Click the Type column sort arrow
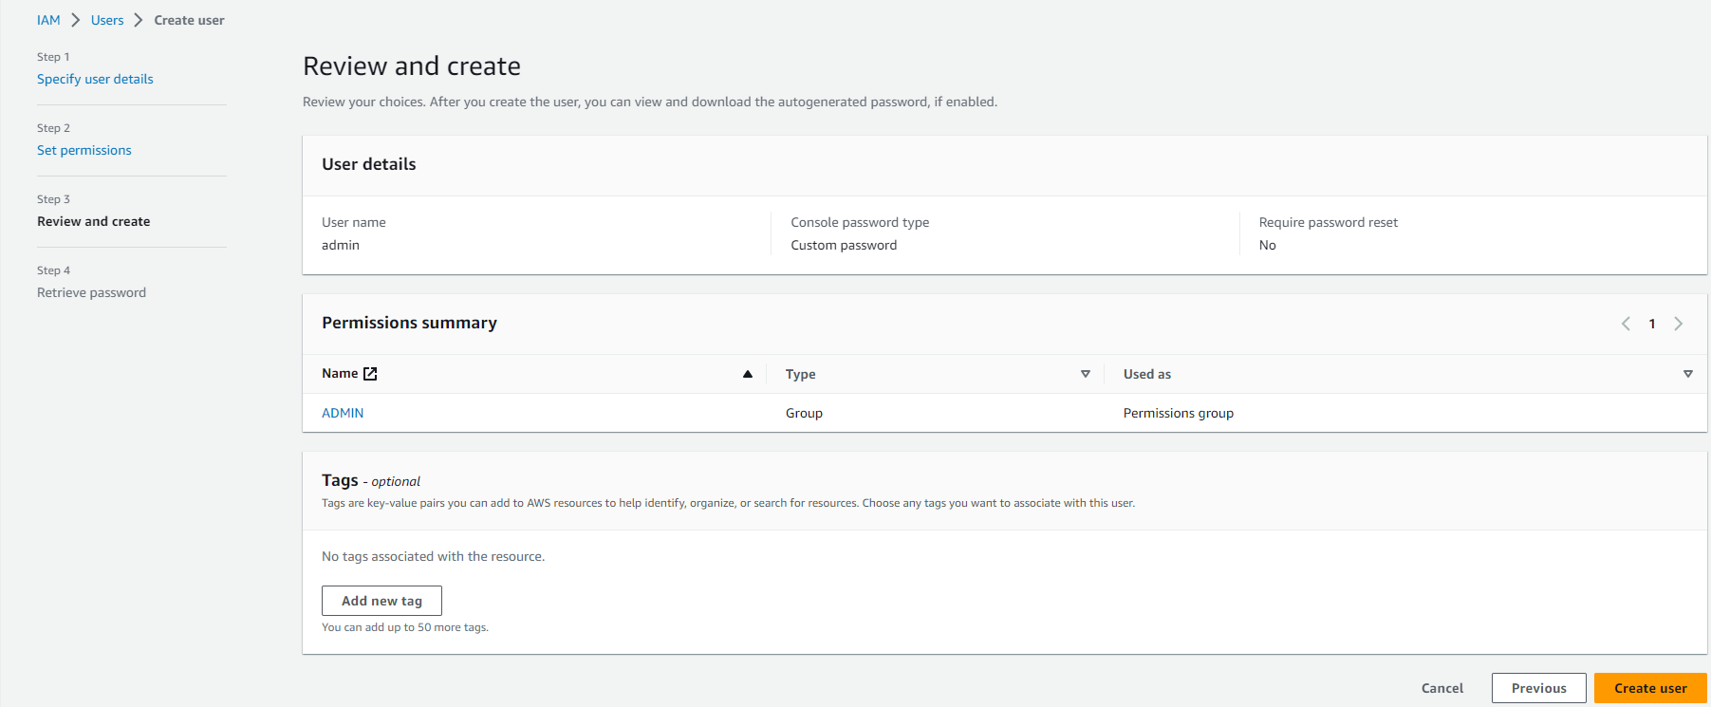The width and height of the screenshot is (1711, 707). click(x=1085, y=374)
